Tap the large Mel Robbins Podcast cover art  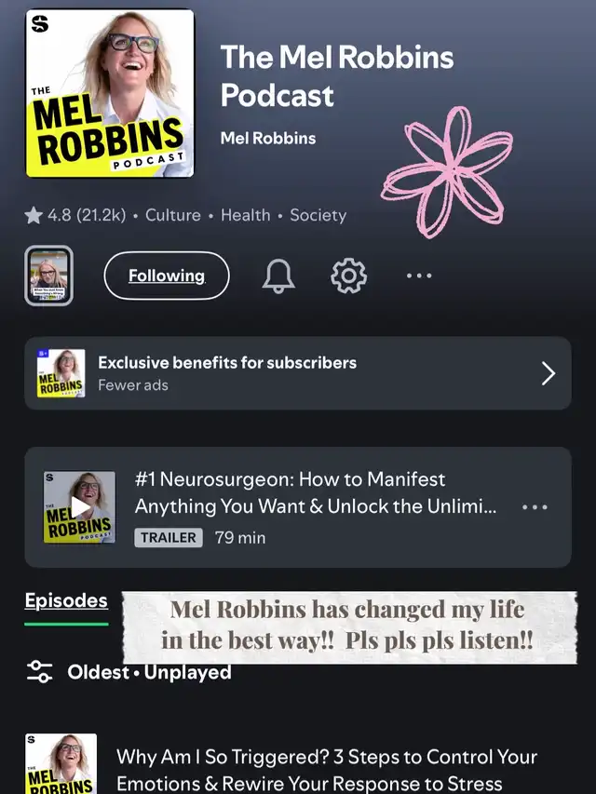pyautogui.click(x=110, y=93)
